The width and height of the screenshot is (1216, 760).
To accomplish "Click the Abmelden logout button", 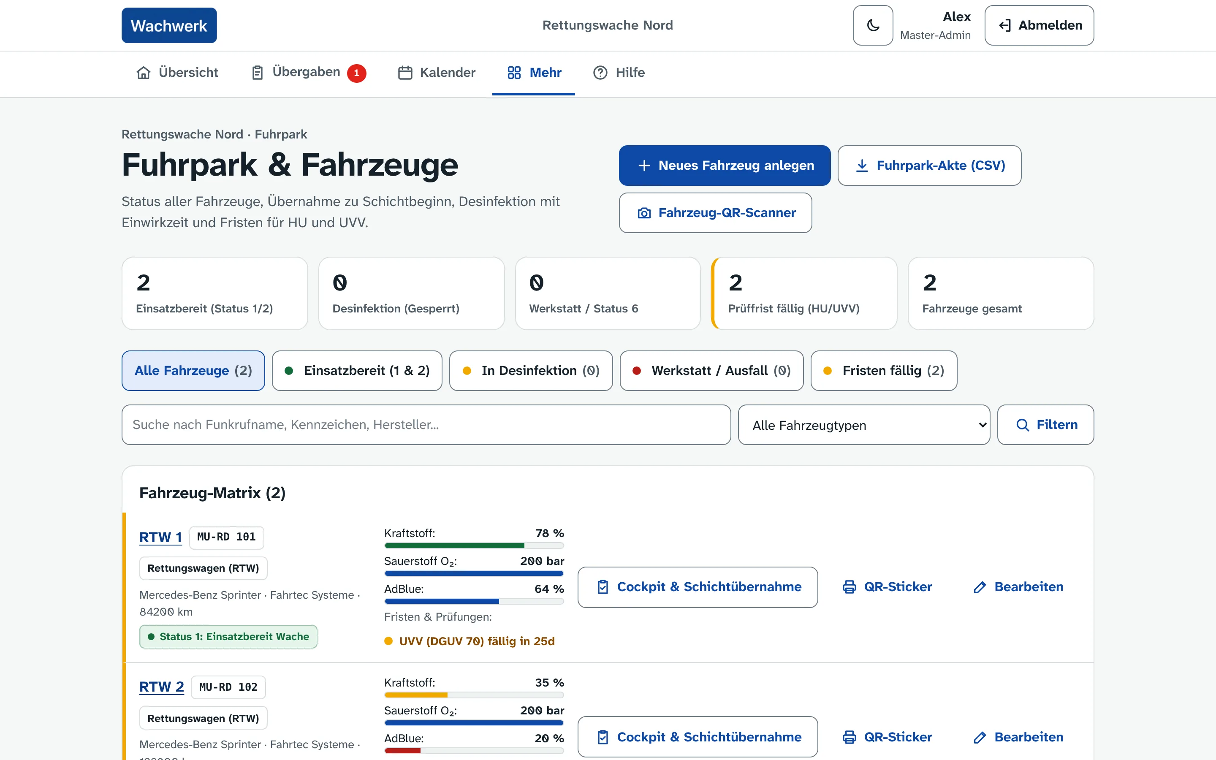I will coord(1039,25).
